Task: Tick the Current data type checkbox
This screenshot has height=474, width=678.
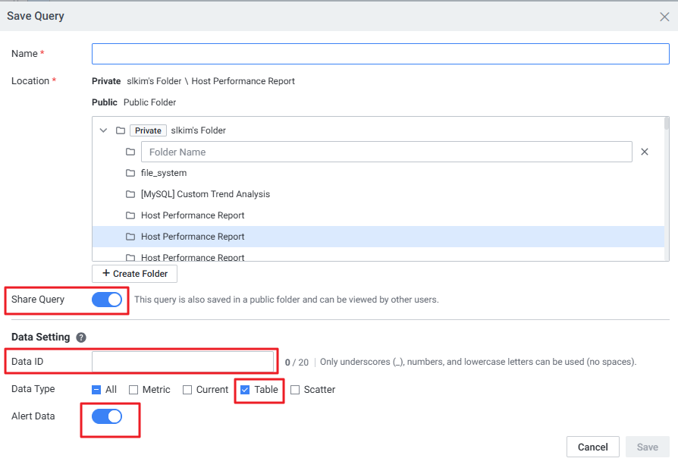Action: (187, 390)
